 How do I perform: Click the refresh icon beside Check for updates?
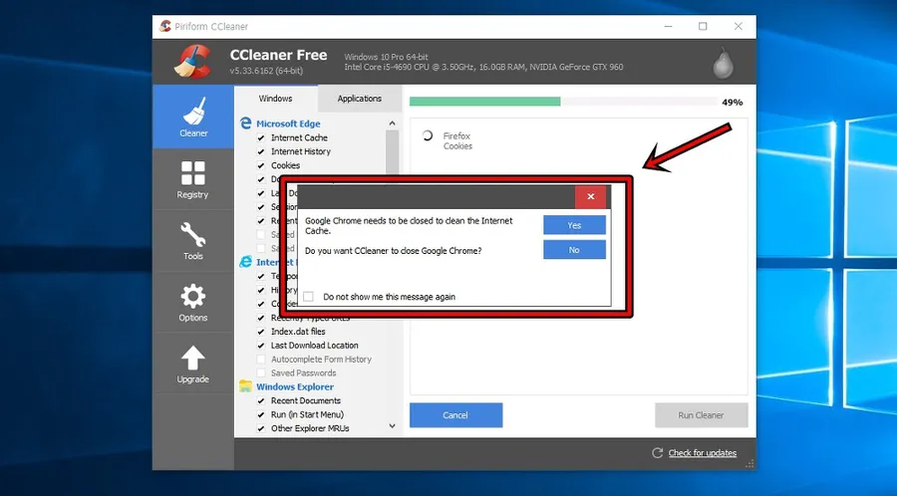658,452
